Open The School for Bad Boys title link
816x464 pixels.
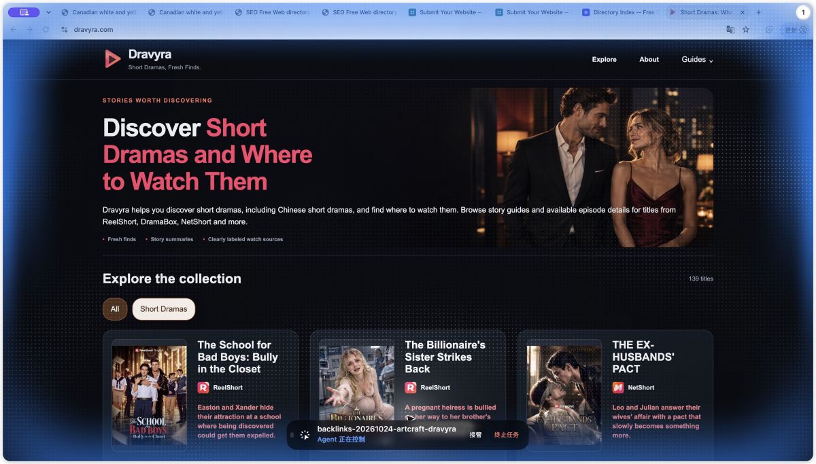coord(238,357)
